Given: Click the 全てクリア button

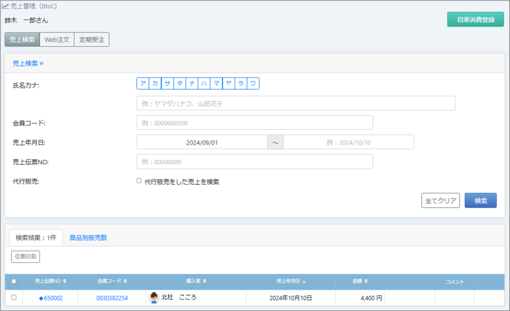Looking at the screenshot, I should (440, 200).
